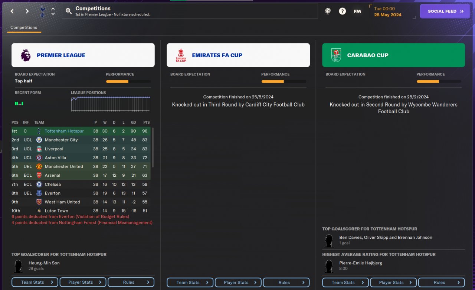Click the Tottenham Hotspur badge in league table

[x=39, y=131]
